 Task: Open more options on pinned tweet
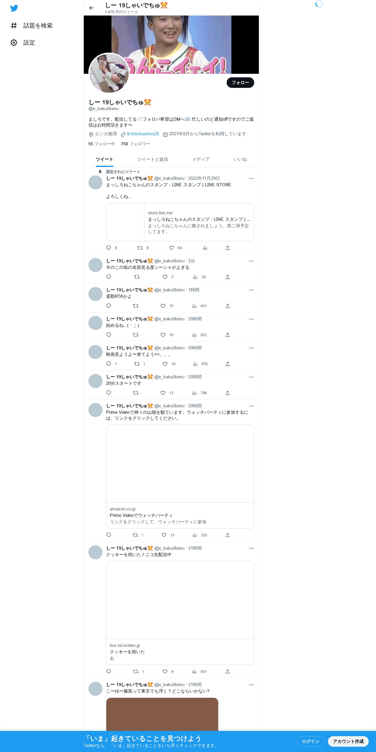251,179
